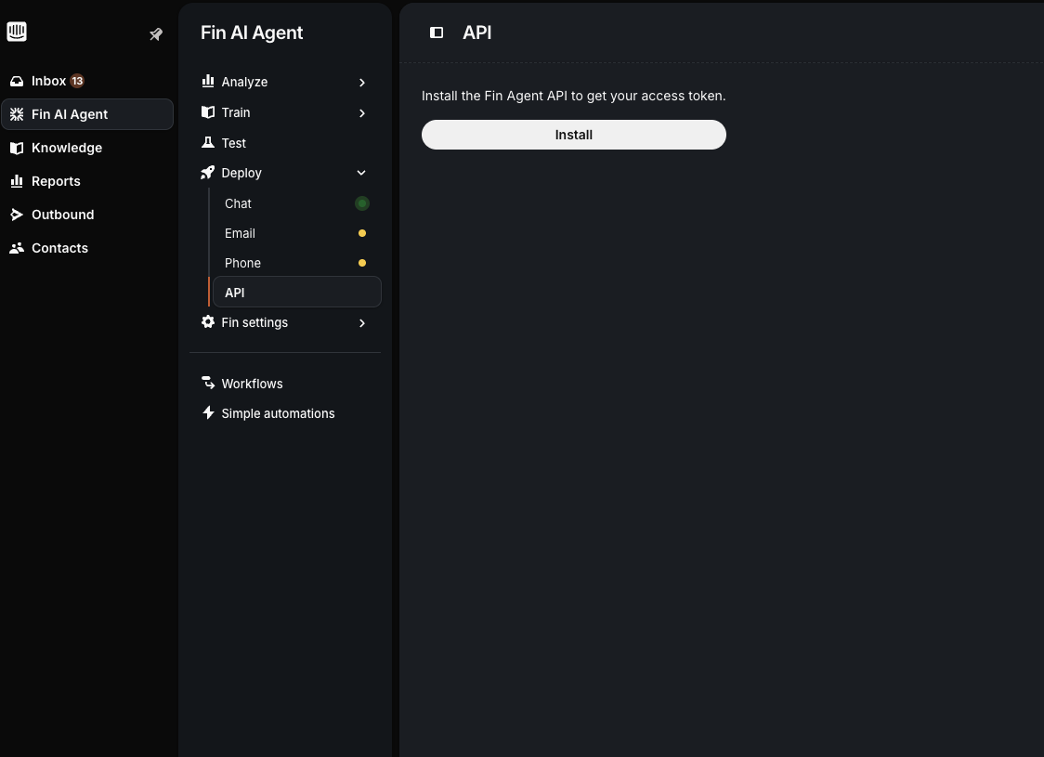Click the Install button
Image resolution: width=1044 pixels, height=757 pixels.
[573, 135]
